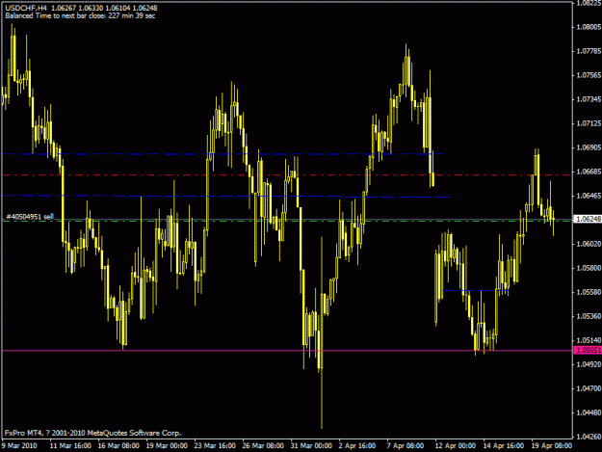Click the 1.06905 price axis label
Image resolution: width=602 pixels, height=452 pixels.
589,147
